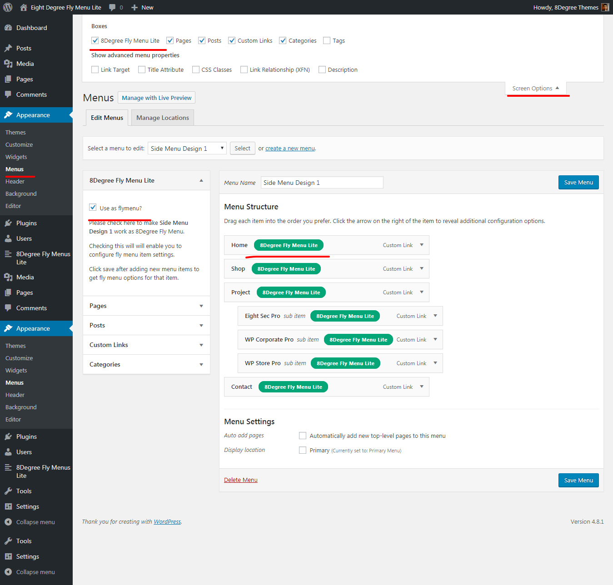Click the plus icon next to New
Image resolution: width=613 pixels, height=585 pixels.
pos(135,7)
